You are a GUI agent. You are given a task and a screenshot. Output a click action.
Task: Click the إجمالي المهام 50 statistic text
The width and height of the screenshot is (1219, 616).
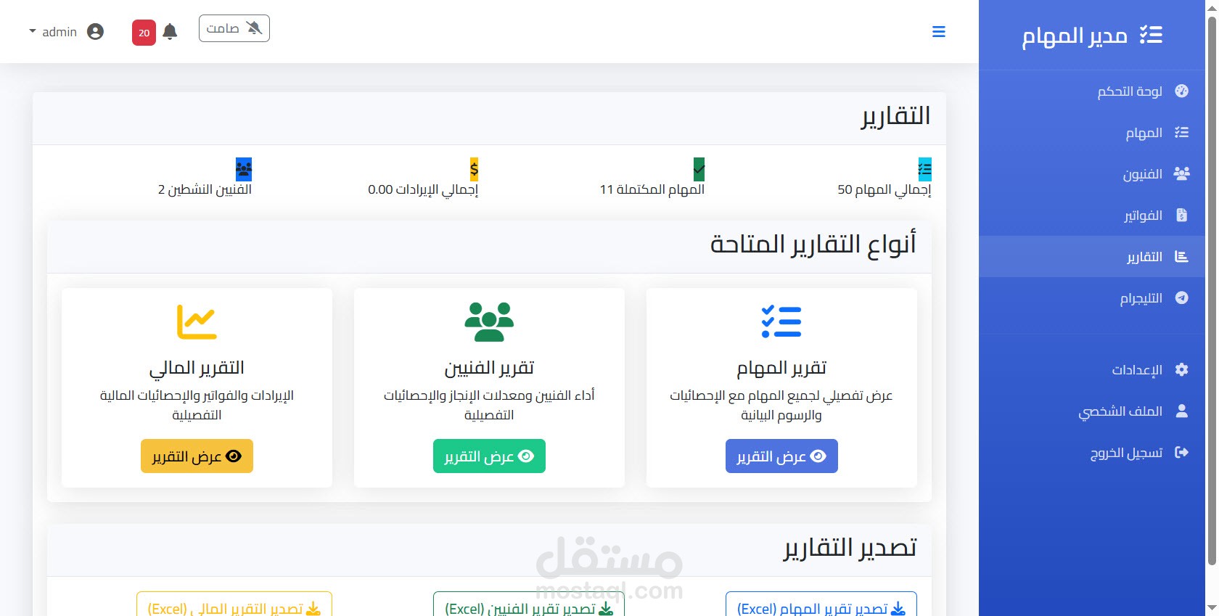click(884, 189)
